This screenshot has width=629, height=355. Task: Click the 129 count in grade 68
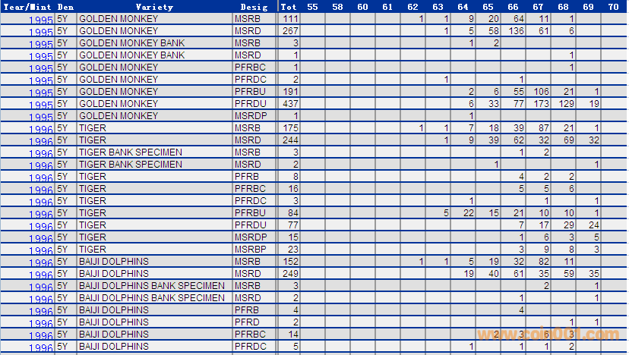tap(567, 104)
